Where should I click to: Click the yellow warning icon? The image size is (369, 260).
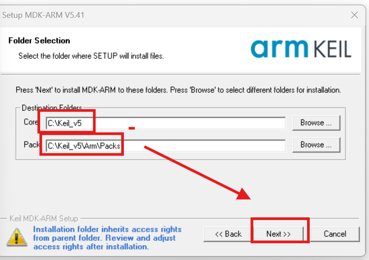(x=16, y=237)
